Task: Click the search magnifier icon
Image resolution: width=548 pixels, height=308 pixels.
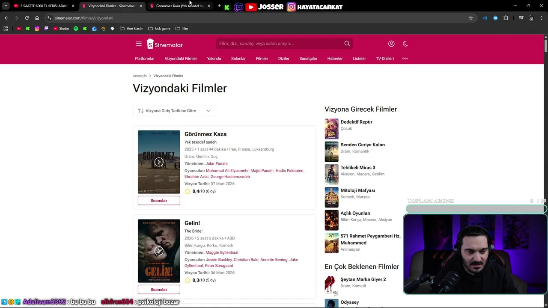Action: (347, 44)
